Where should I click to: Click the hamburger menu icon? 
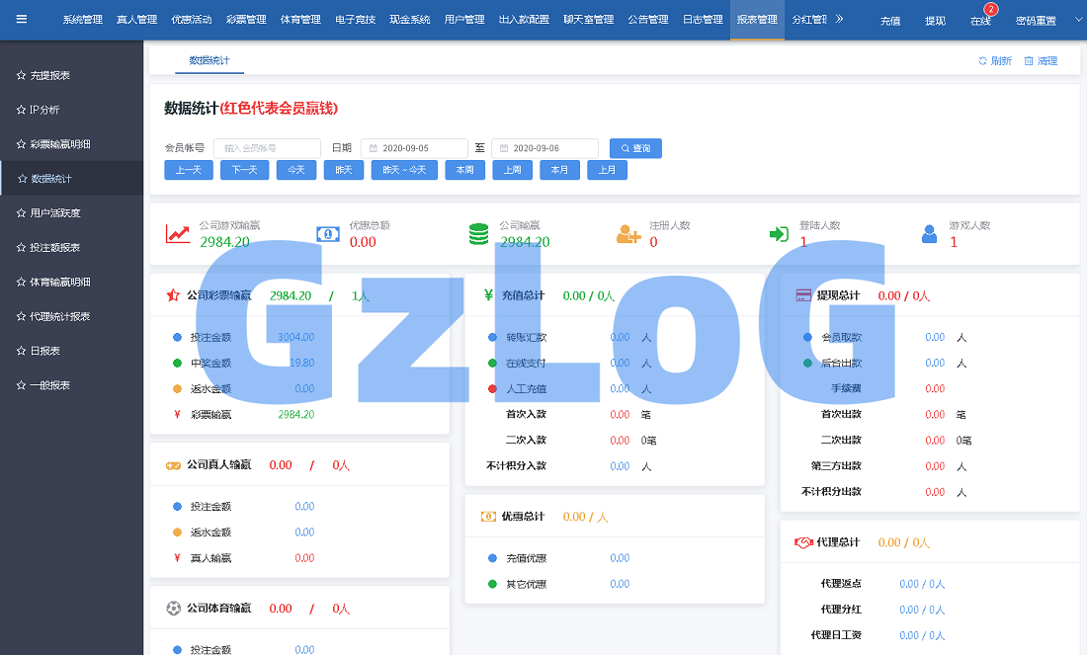tap(22, 19)
